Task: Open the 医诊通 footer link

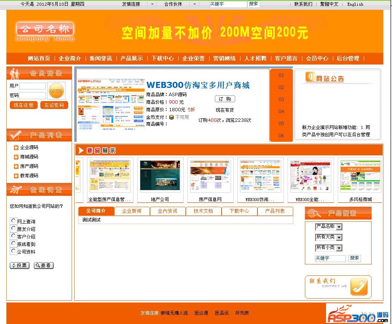Action: click(x=201, y=313)
